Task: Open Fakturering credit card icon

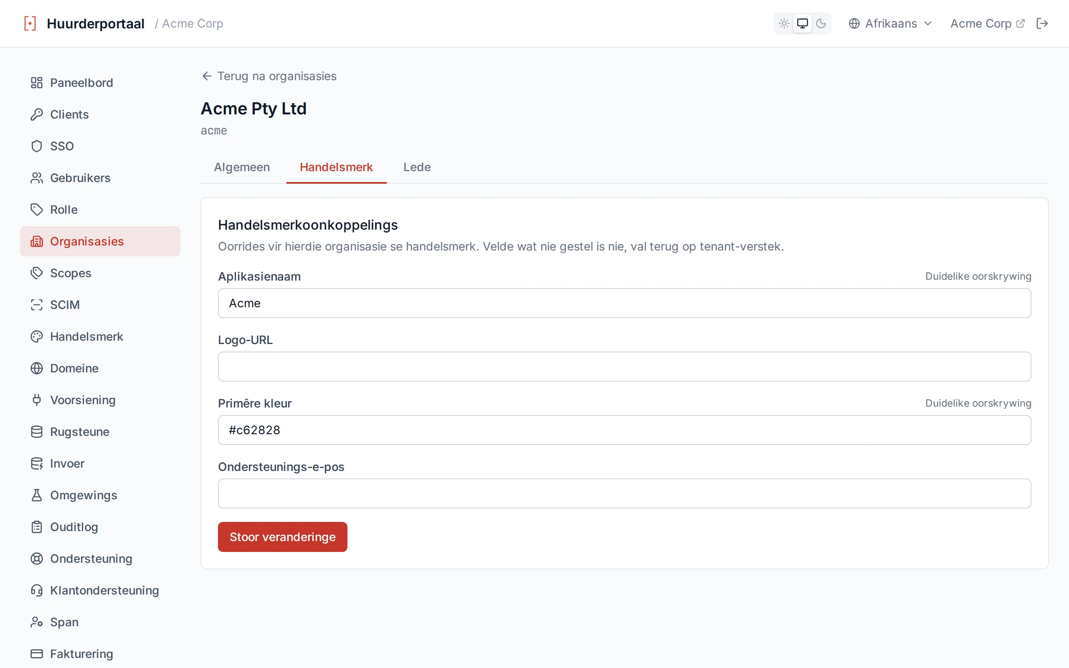Action: (x=37, y=654)
